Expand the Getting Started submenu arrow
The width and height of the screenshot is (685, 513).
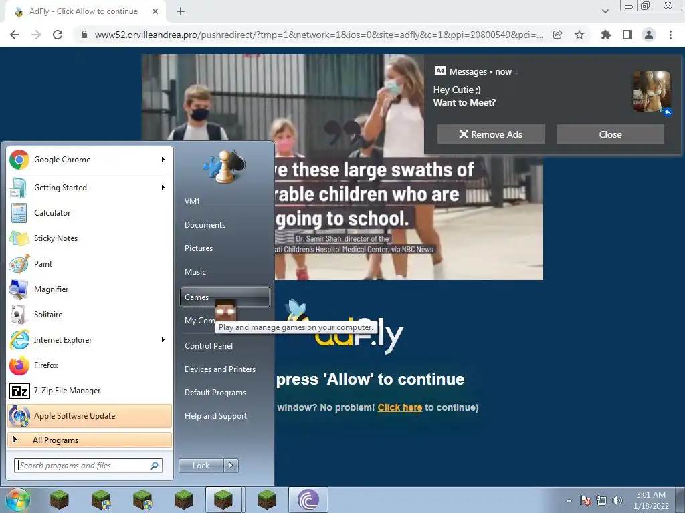(x=163, y=188)
